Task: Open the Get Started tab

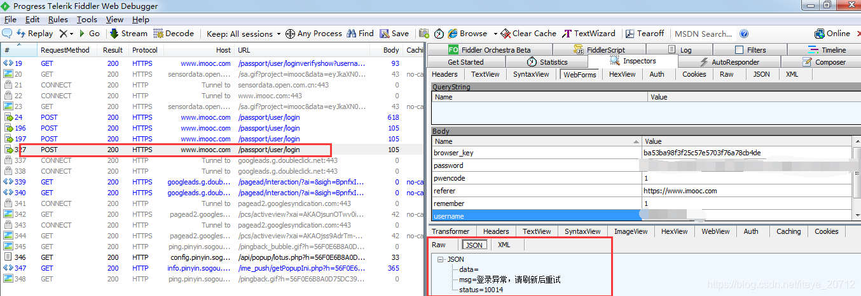Action: coord(465,62)
